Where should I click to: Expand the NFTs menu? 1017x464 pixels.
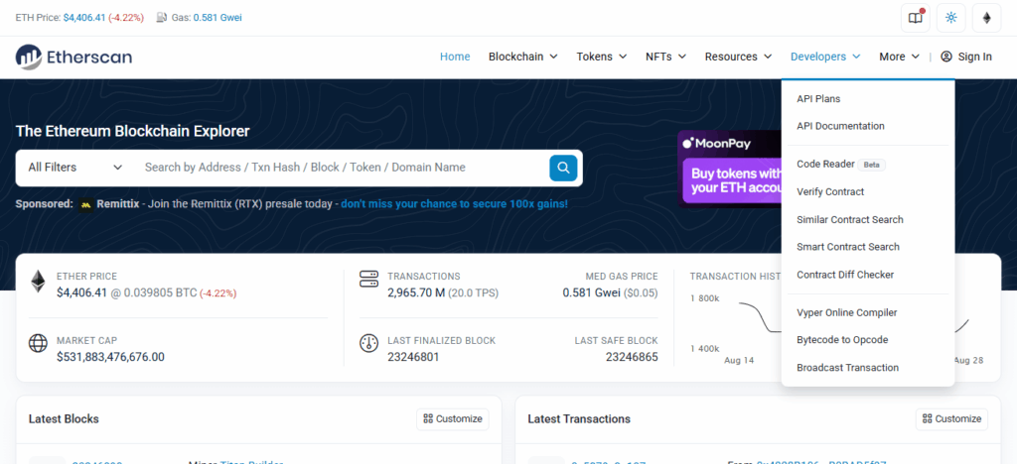click(665, 57)
